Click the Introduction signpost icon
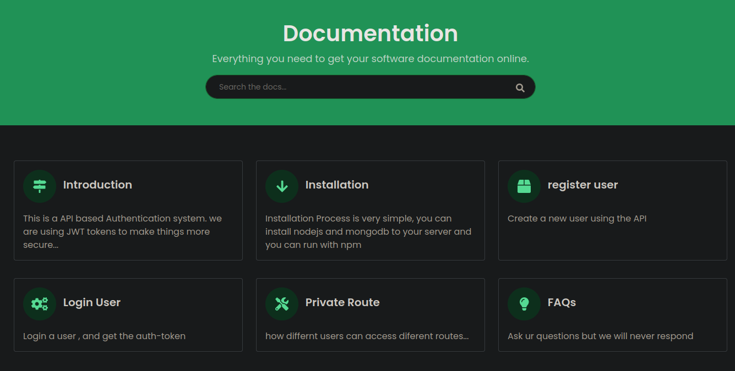The height and width of the screenshot is (371, 735). tap(40, 186)
